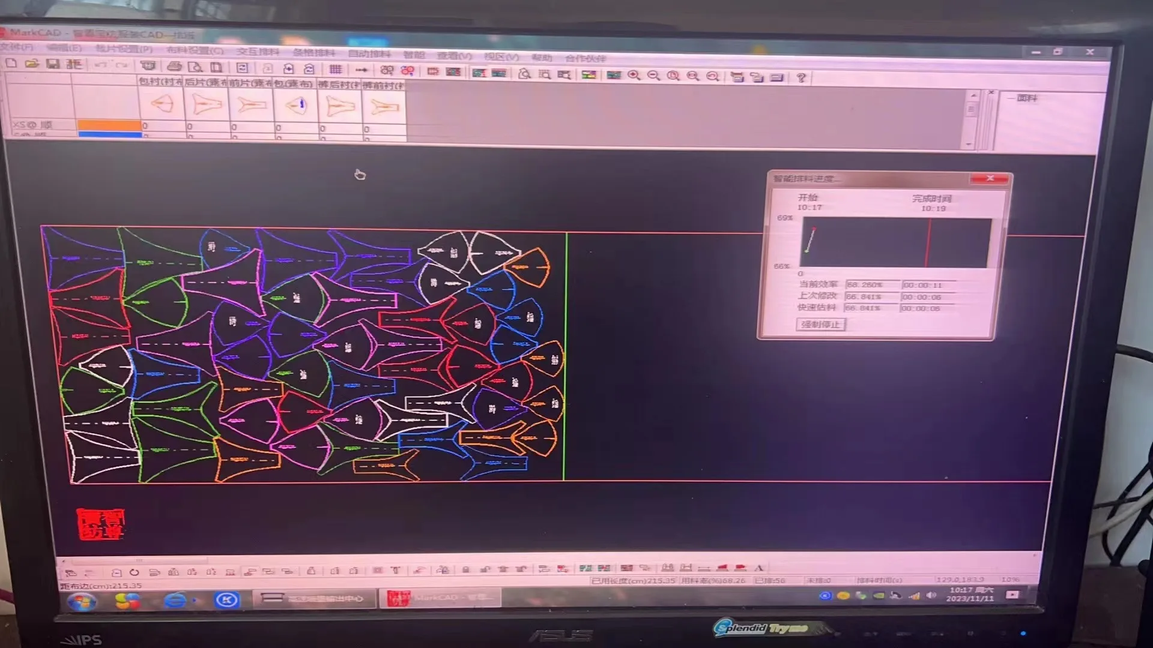Screen dimensions: 1153x648
Task: Open the 文件(F) menu
Action: 17,47
